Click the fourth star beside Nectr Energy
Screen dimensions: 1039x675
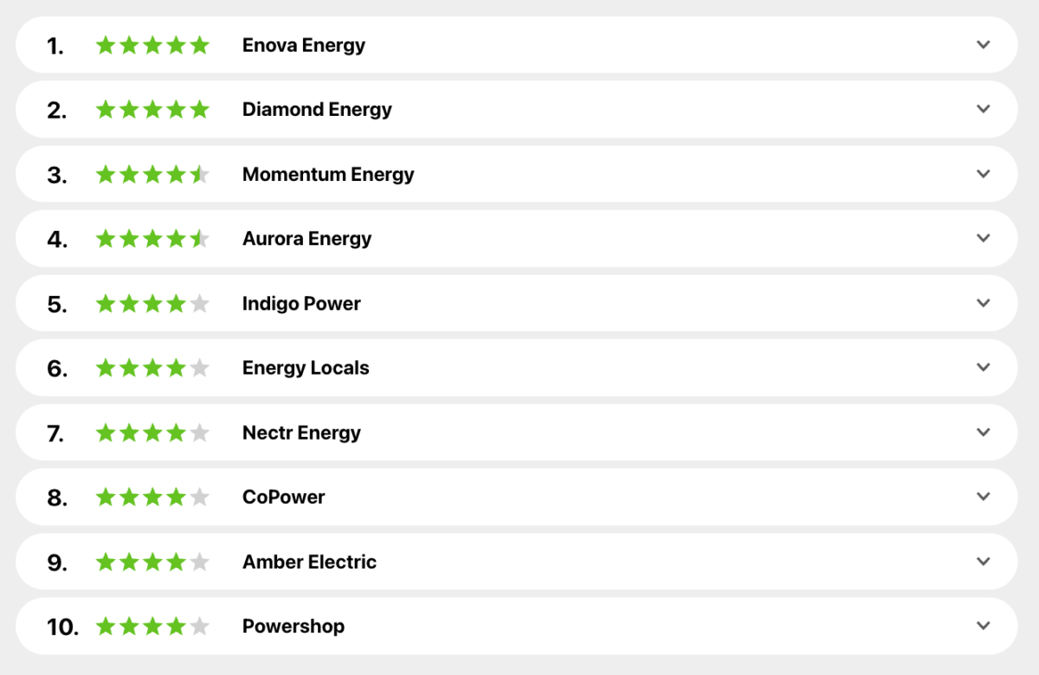pyautogui.click(x=177, y=432)
